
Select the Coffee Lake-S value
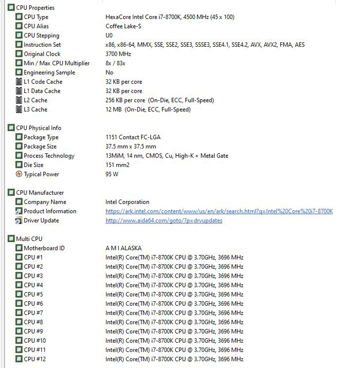pyautogui.click(x=123, y=26)
